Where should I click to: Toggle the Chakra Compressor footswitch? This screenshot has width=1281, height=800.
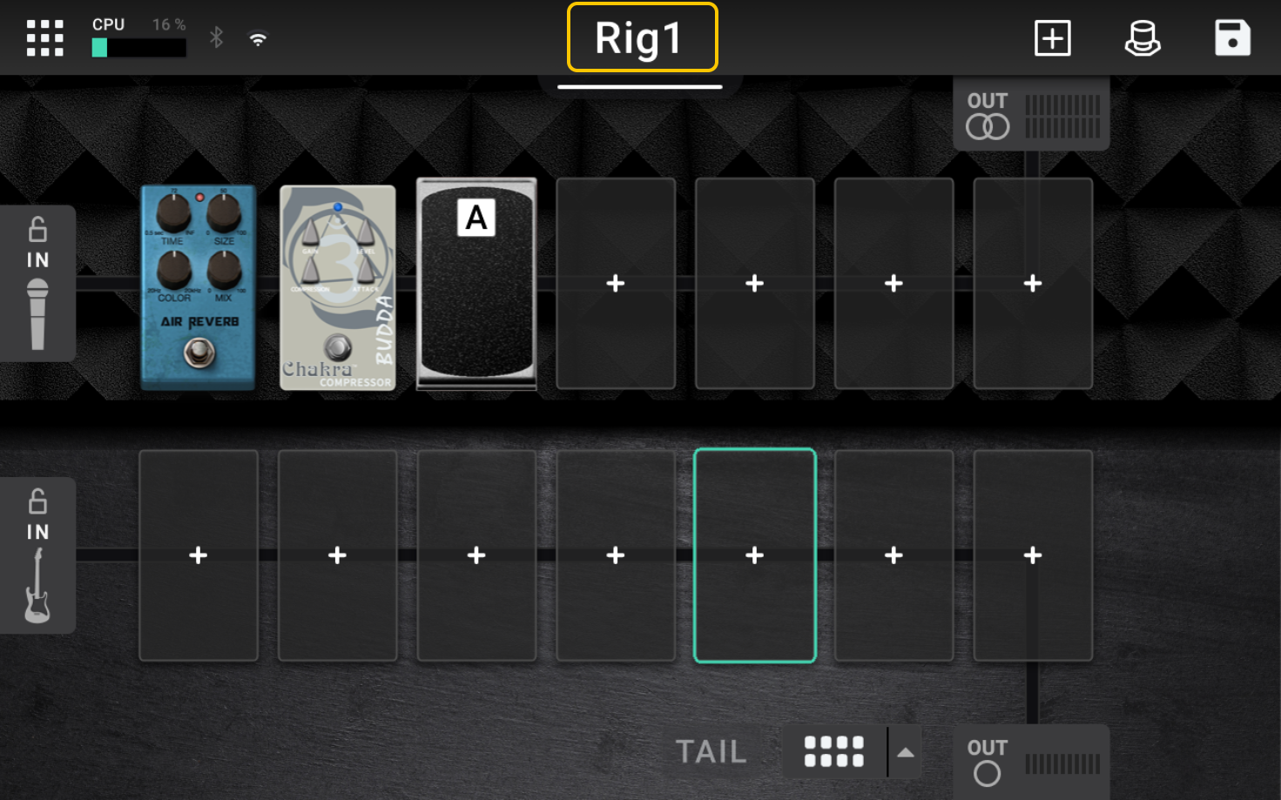point(338,347)
